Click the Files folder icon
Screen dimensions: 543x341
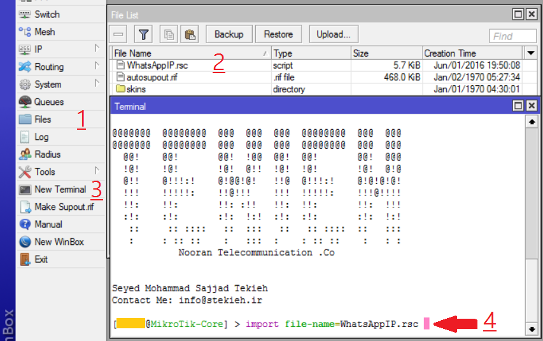tap(25, 120)
